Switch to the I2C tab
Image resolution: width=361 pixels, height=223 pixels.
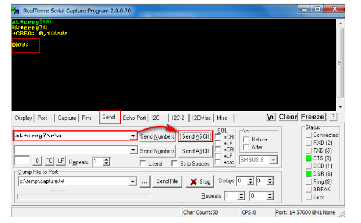tap(156, 118)
